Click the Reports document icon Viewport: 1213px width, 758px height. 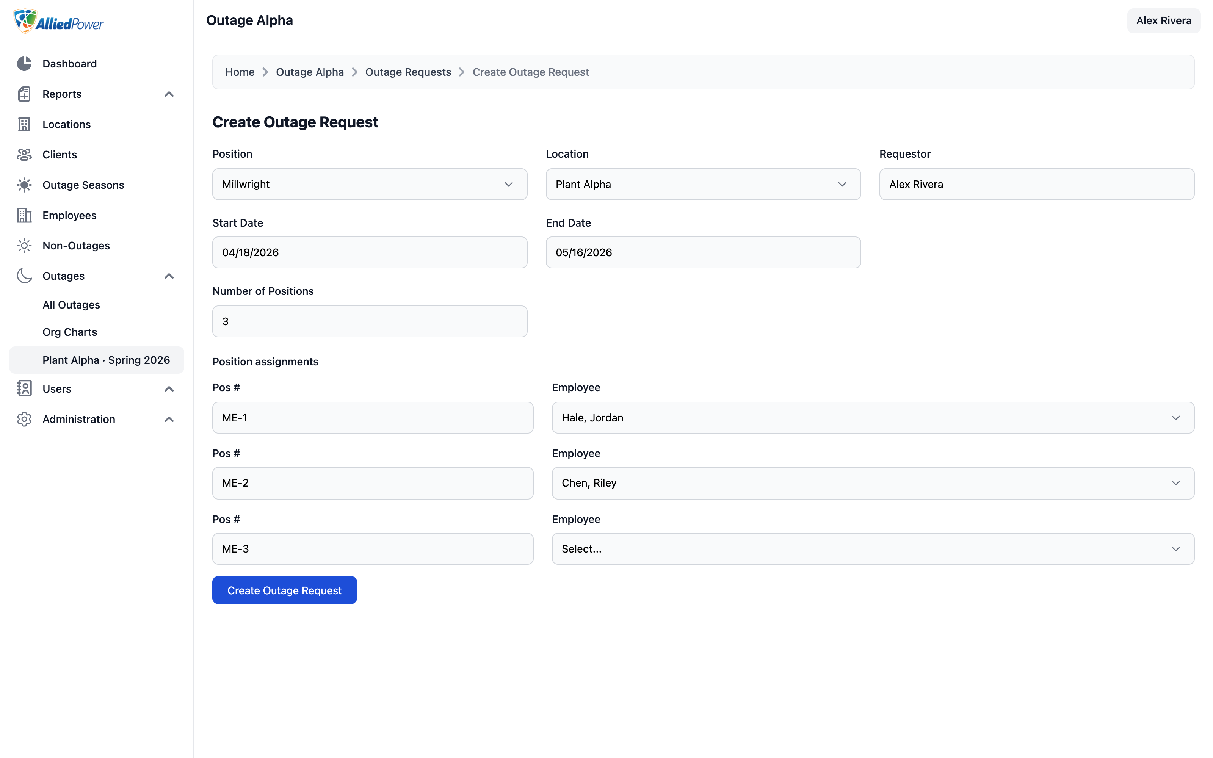click(24, 94)
